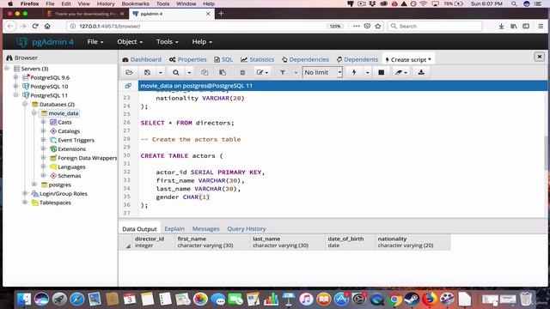The width and height of the screenshot is (550, 309).
Task: Collapse the PostgreSQL 11 server node
Action: click(15, 95)
